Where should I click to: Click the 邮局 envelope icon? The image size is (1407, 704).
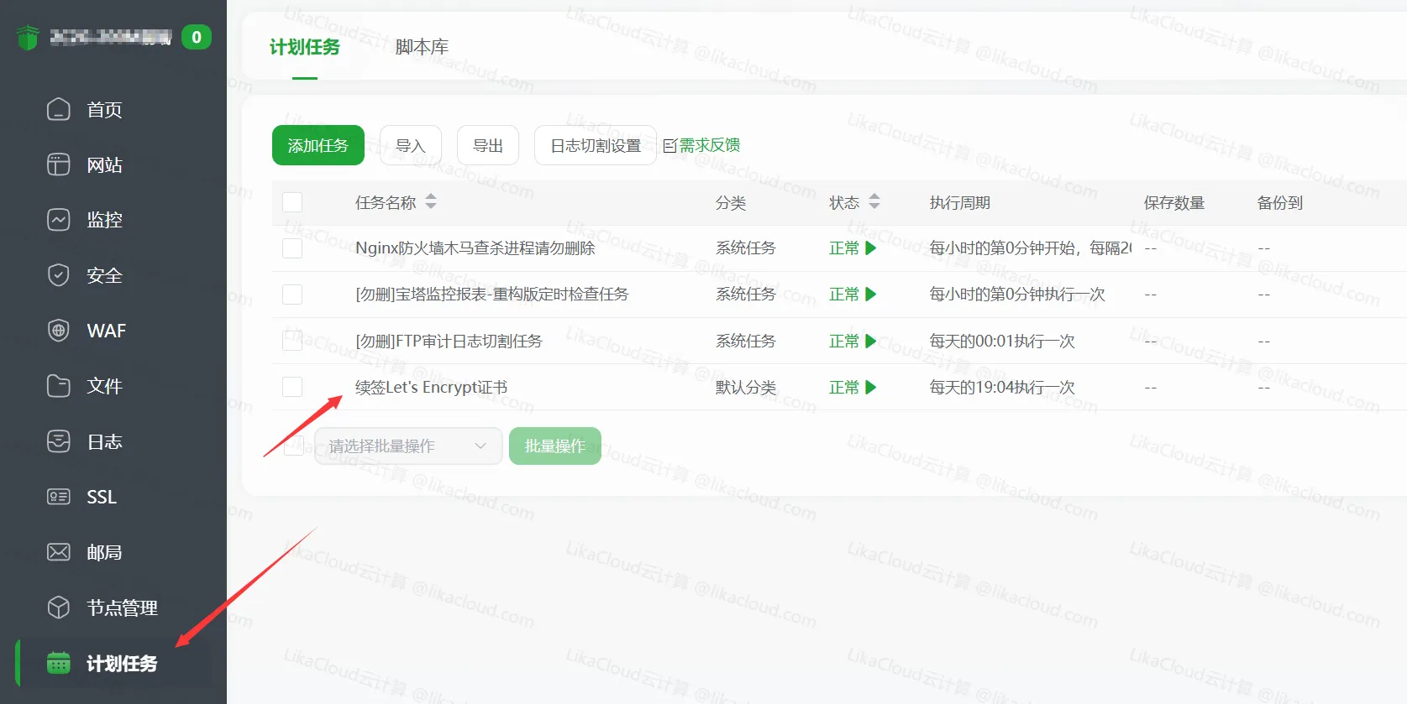tap(59, 552)
